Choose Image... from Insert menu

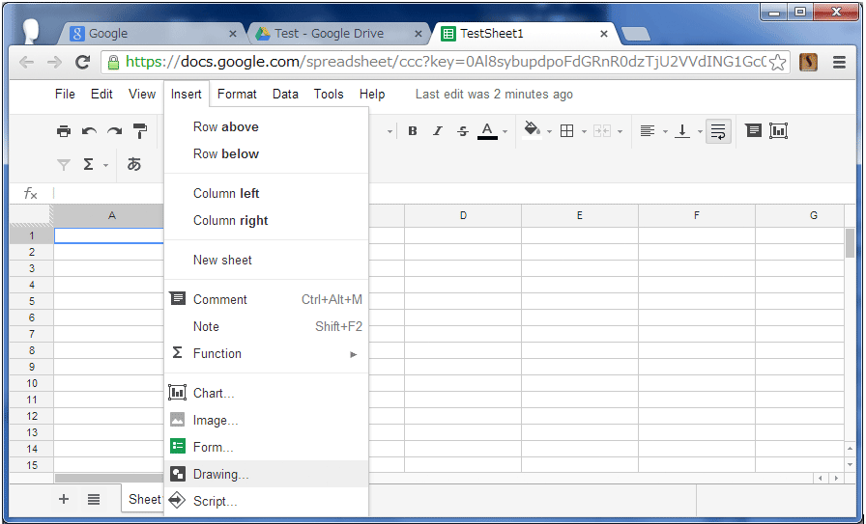click(x=266, y=421)
